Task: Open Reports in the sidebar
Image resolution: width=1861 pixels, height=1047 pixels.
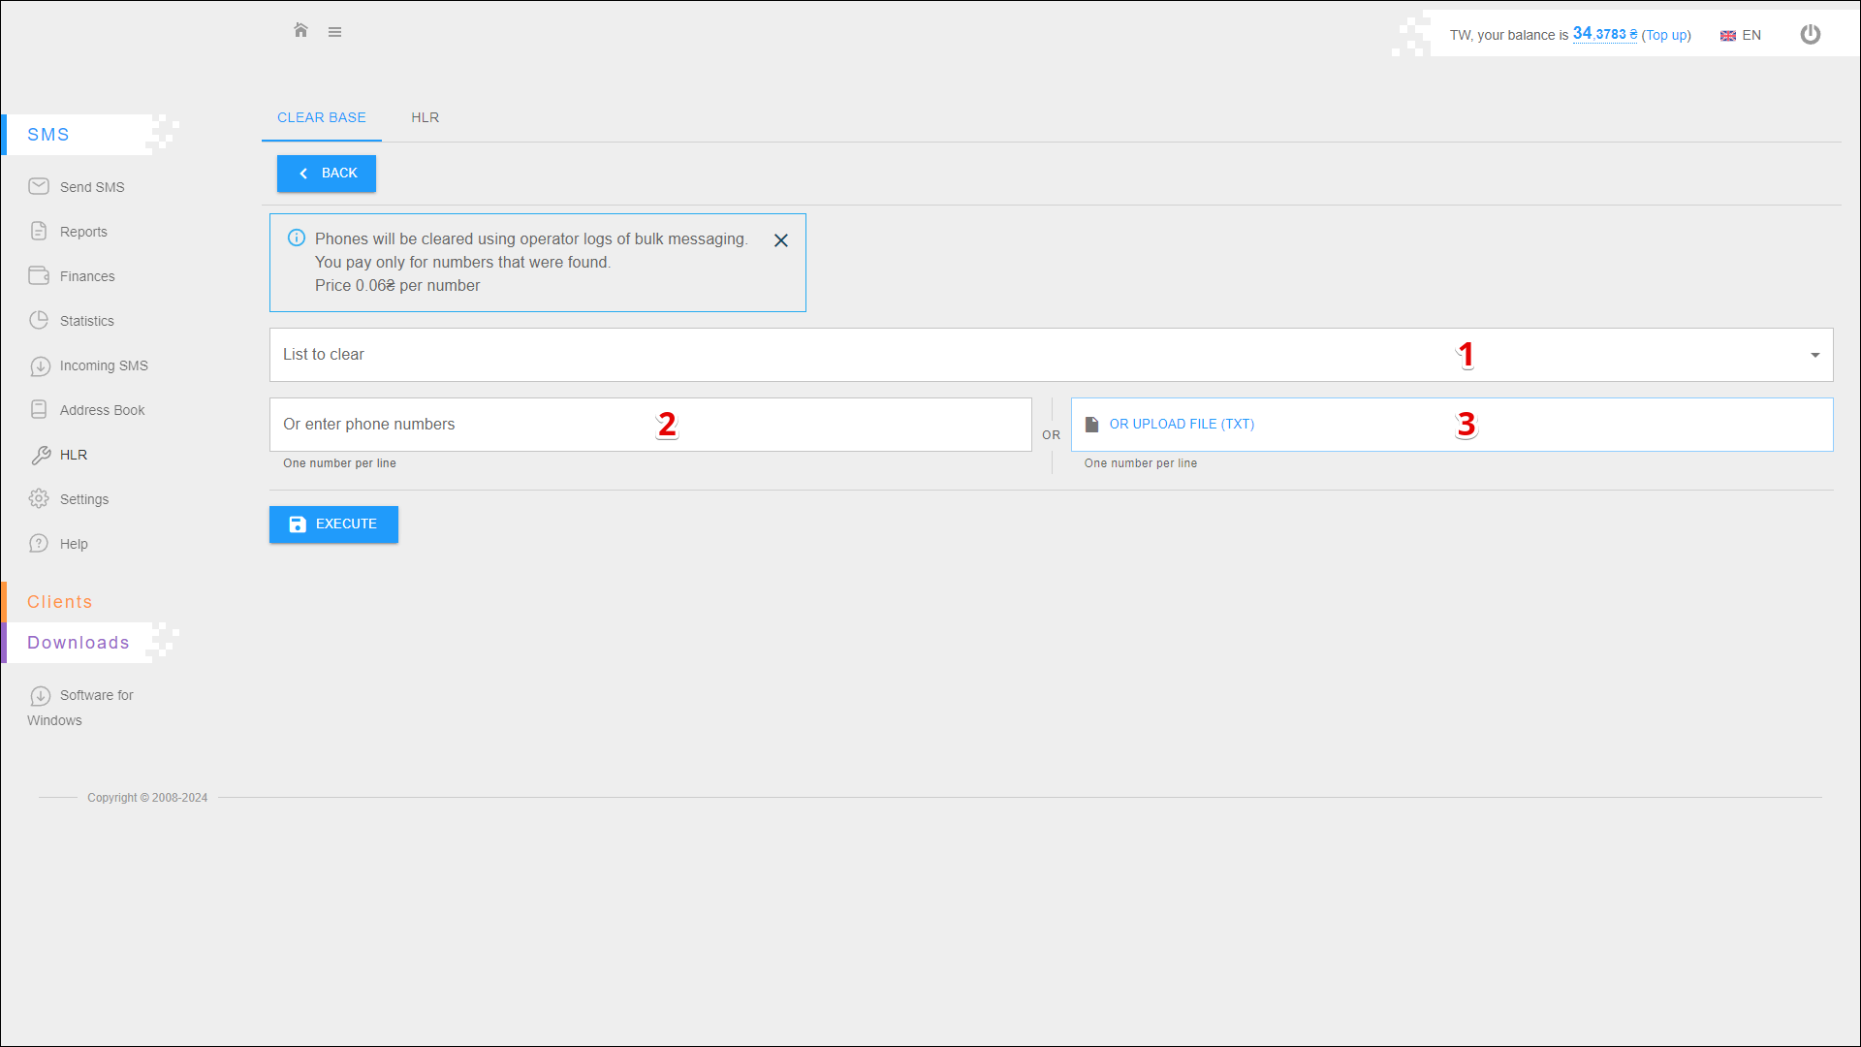Action: 83,232
